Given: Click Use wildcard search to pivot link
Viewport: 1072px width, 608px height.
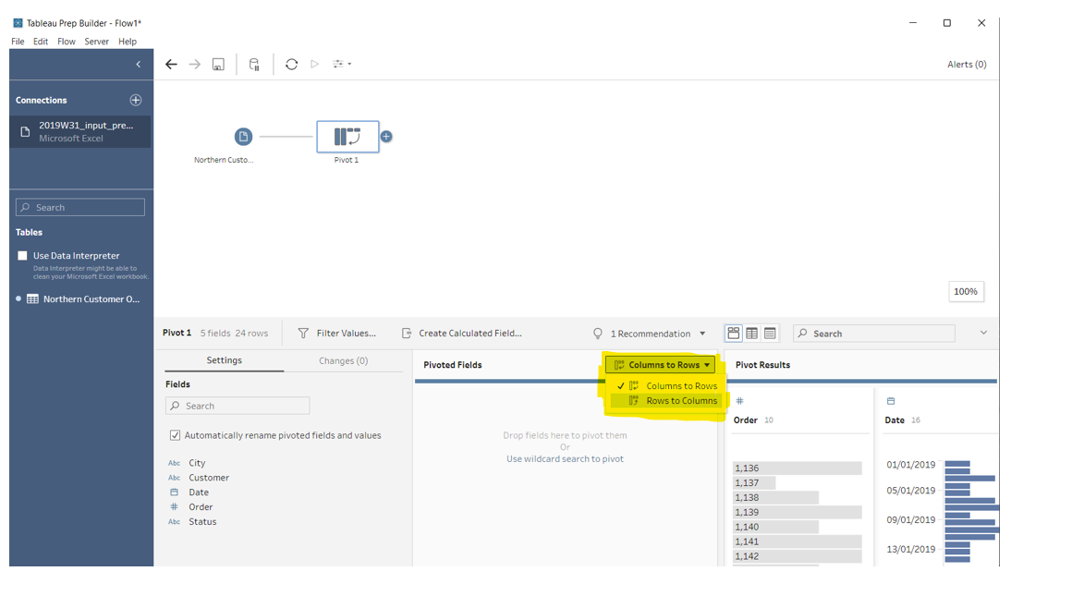Looking at the screenshot, I should (565, 459).
